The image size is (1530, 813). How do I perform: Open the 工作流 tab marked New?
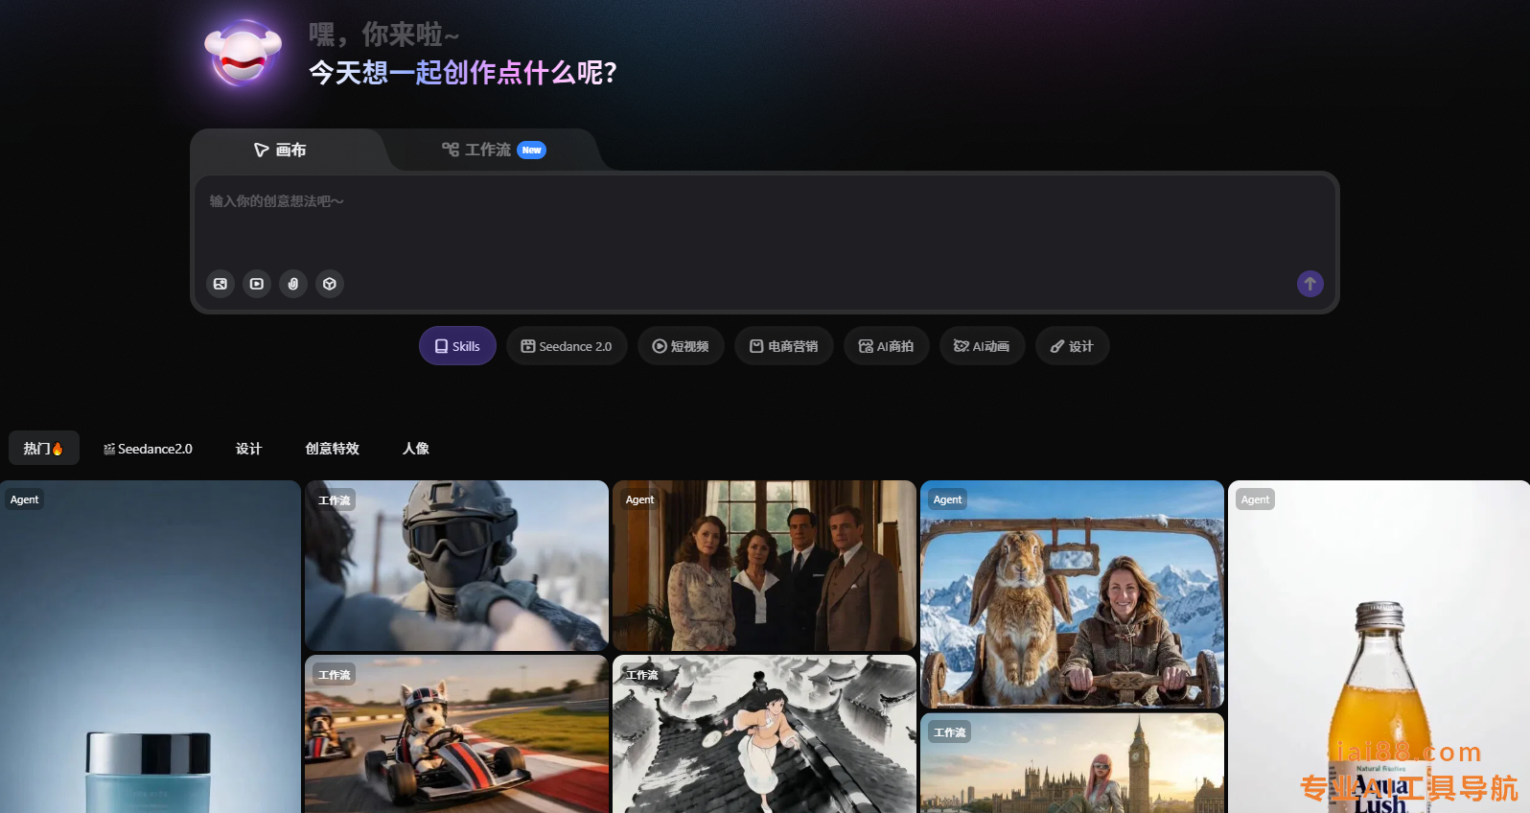click(x=493, y=151)
